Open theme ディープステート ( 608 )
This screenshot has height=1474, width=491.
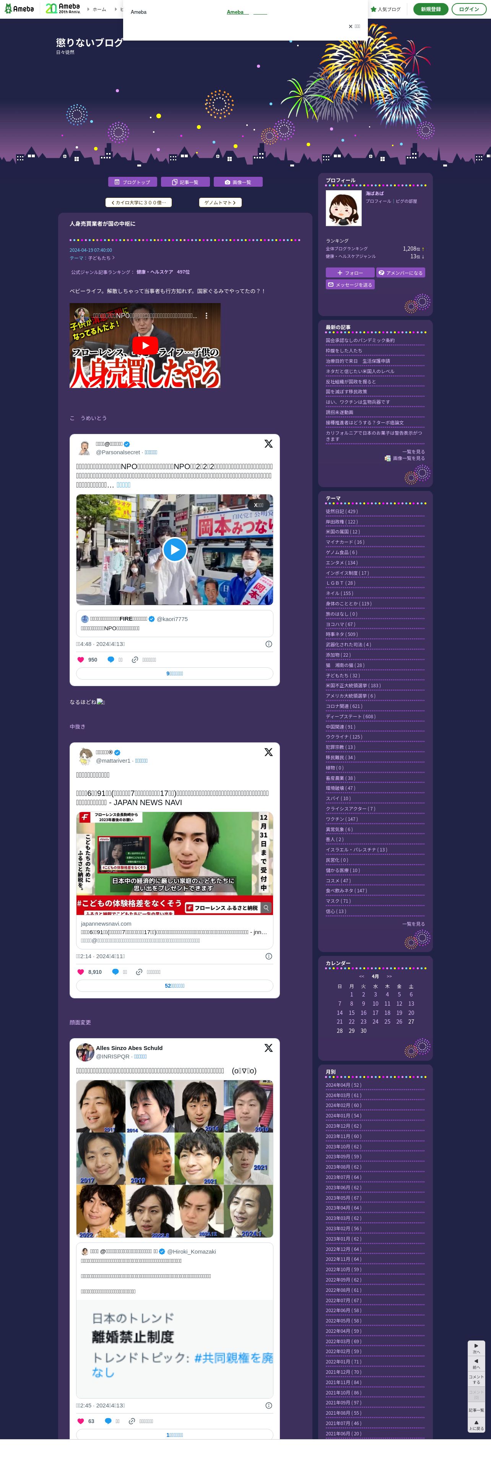coord(350,716)
